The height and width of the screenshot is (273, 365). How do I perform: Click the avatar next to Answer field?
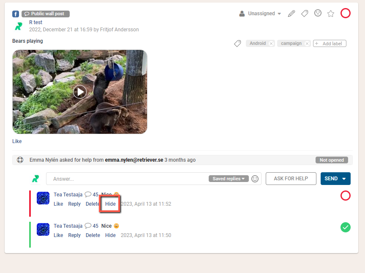coord(35,179)
